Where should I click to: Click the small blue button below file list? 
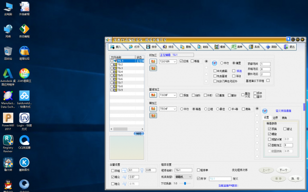click(x=139, y=134)
